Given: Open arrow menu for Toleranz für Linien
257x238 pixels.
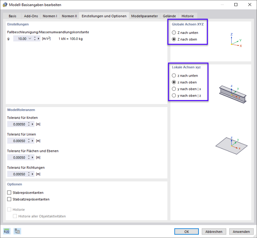Looking at the screenshot, I should [32, 141].
